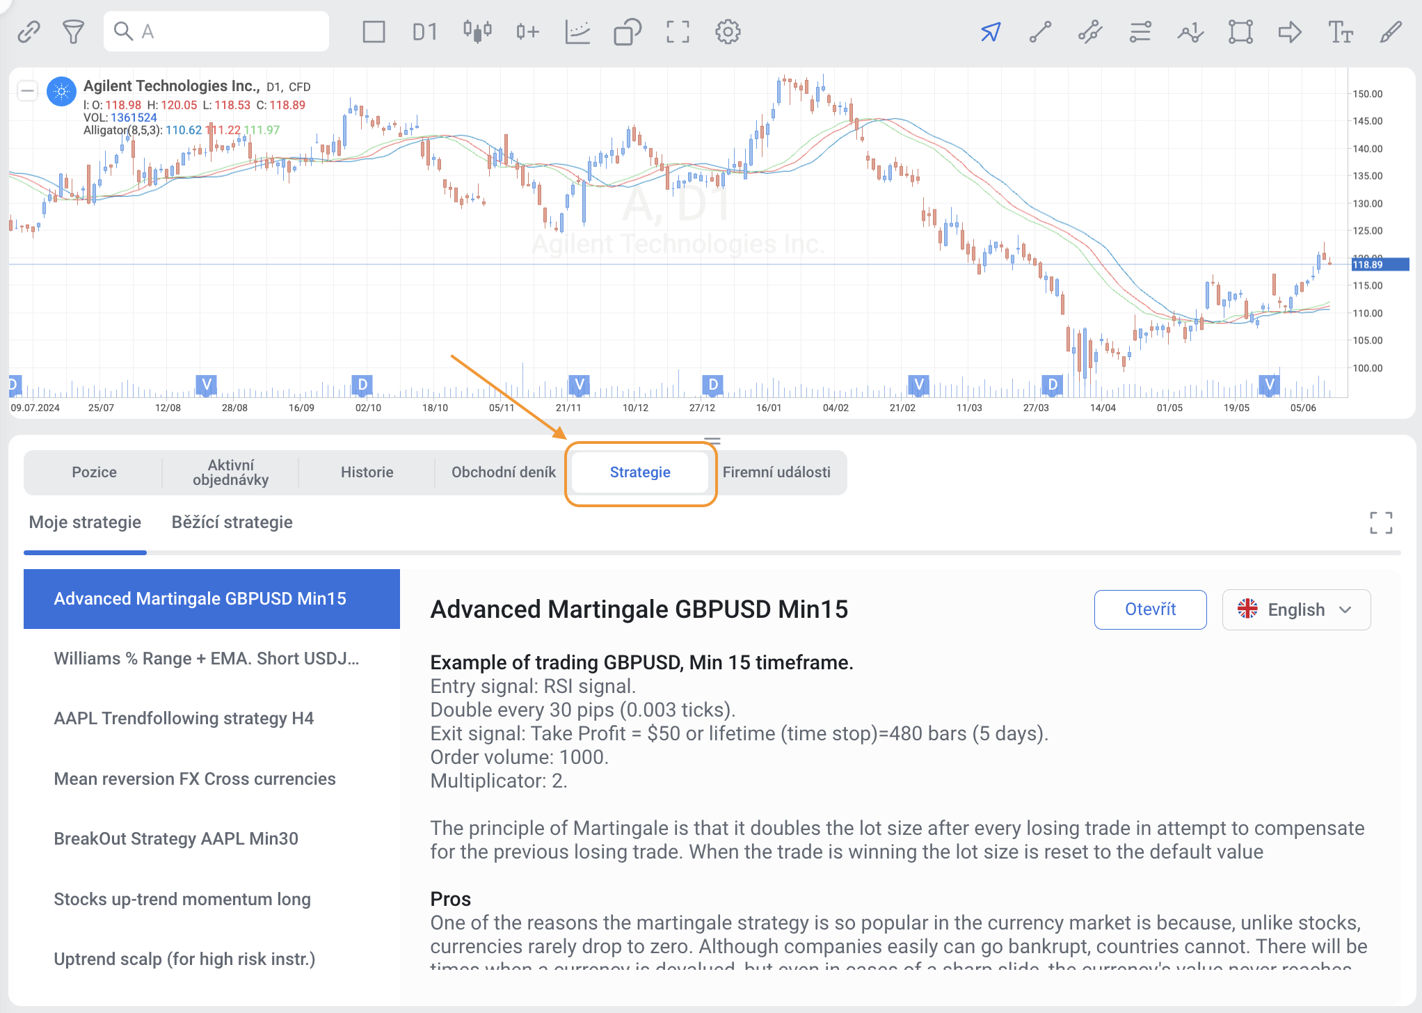Select the trend line drawing tool
The image size is (1422, 1013).
tap(1040, 31)
